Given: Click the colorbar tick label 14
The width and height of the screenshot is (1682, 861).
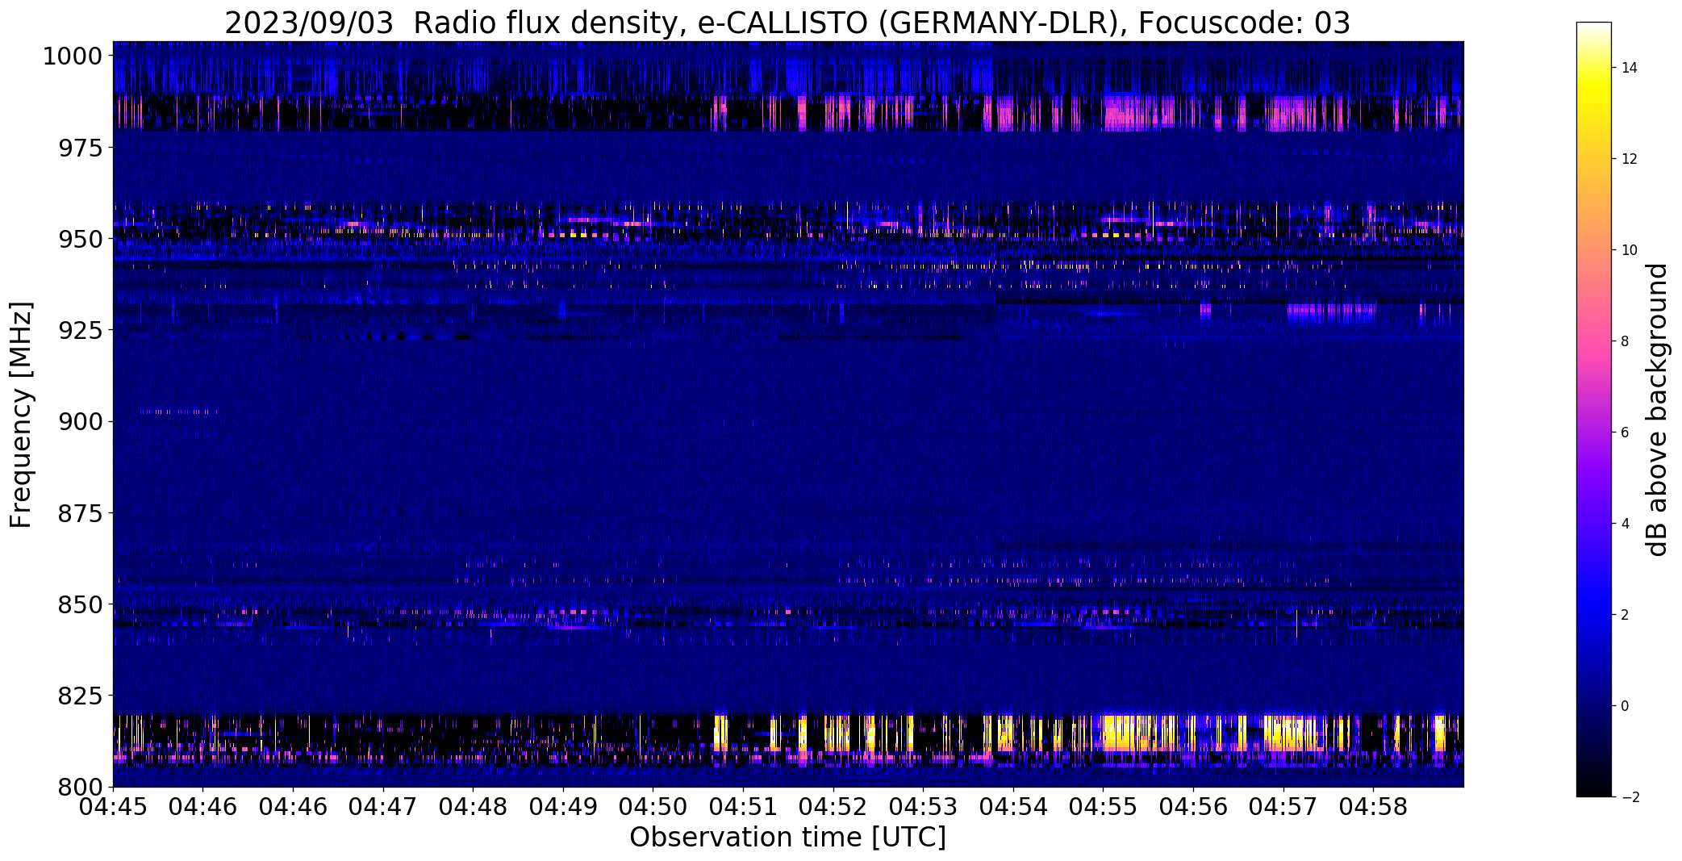Looking at the screenshot, I should coord(1629,68).
